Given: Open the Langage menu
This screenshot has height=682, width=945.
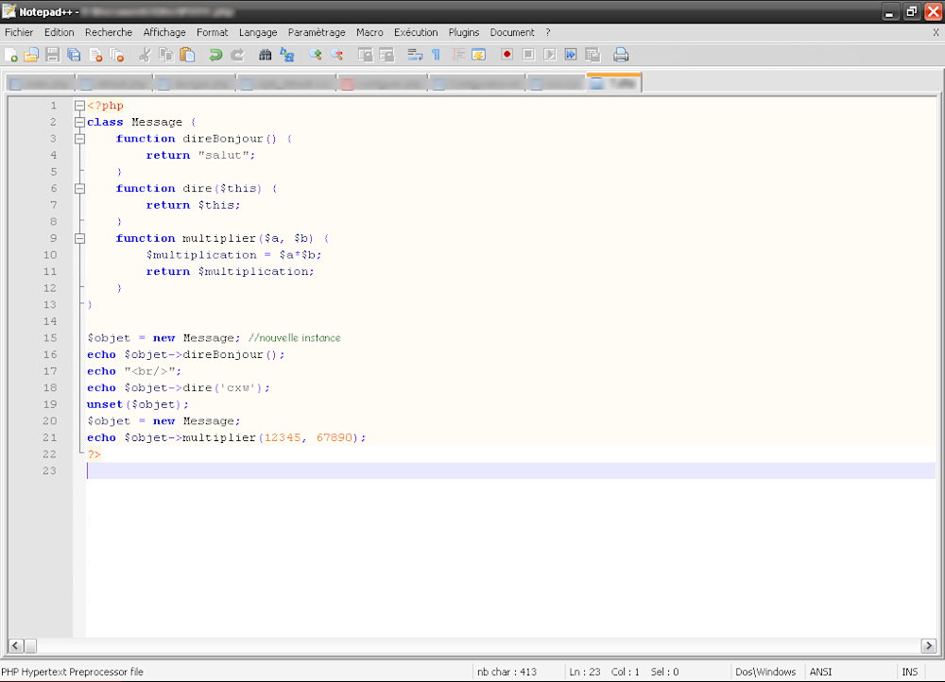Looking at the screenshot, I should pyautogui.click(x=257, y=31).
